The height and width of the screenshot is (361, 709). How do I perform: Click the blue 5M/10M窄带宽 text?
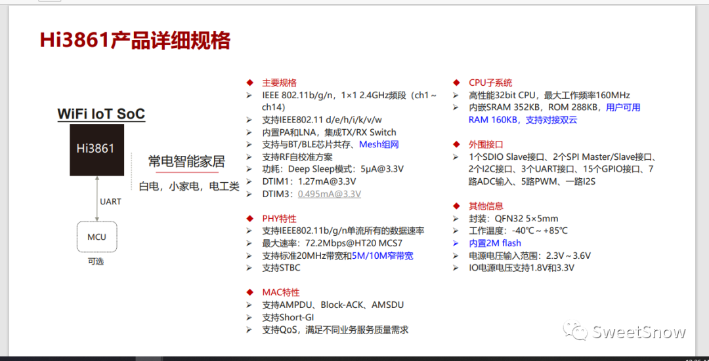pos(383,256)
